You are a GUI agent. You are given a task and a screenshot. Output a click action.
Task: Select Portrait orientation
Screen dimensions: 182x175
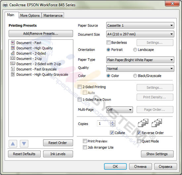pyautogui.click(x=108, y=50)
